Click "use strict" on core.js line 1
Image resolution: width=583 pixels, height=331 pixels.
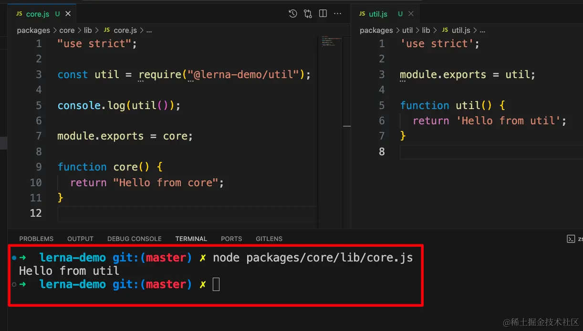94,43
